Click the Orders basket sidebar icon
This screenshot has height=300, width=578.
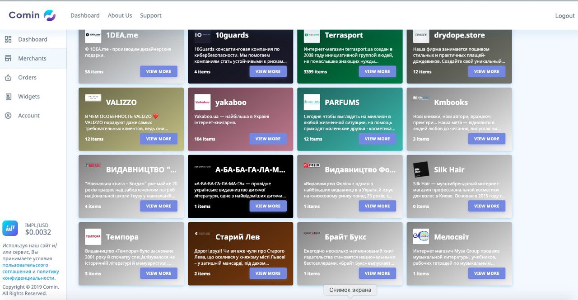click(x=8, y=77)
